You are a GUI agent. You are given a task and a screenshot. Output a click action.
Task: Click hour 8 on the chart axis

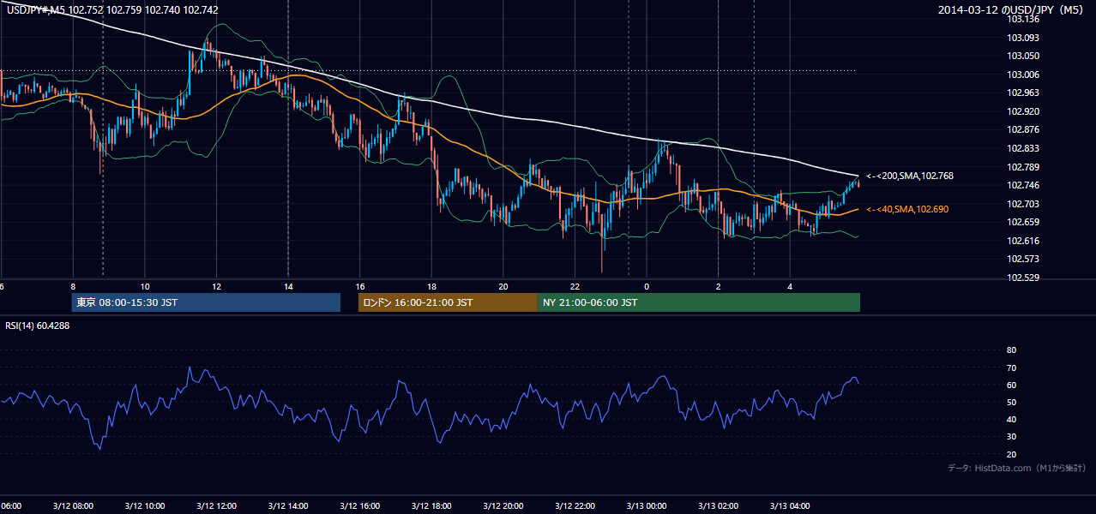pos(73,286)
